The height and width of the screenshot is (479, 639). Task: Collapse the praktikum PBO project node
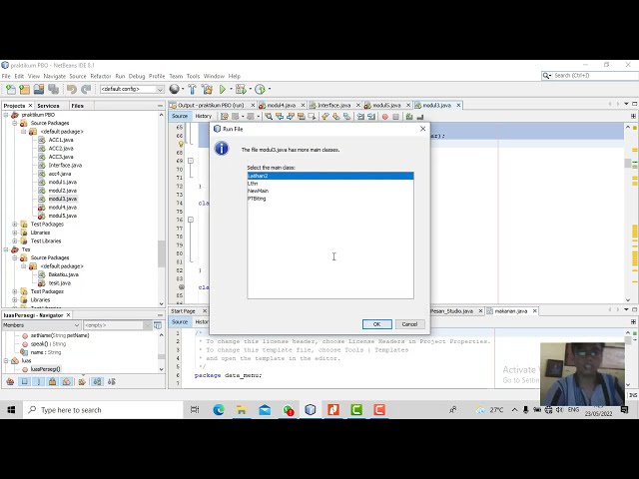(6, 115)
